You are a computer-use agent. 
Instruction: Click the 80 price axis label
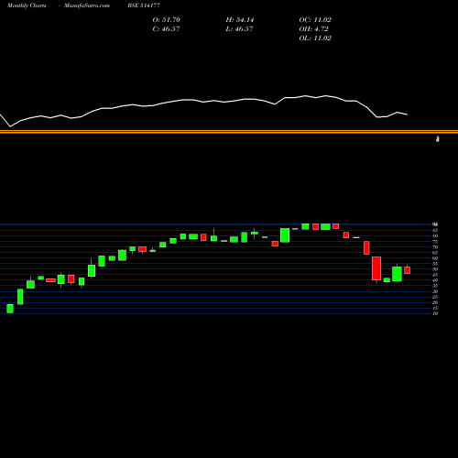click(435, 235)
